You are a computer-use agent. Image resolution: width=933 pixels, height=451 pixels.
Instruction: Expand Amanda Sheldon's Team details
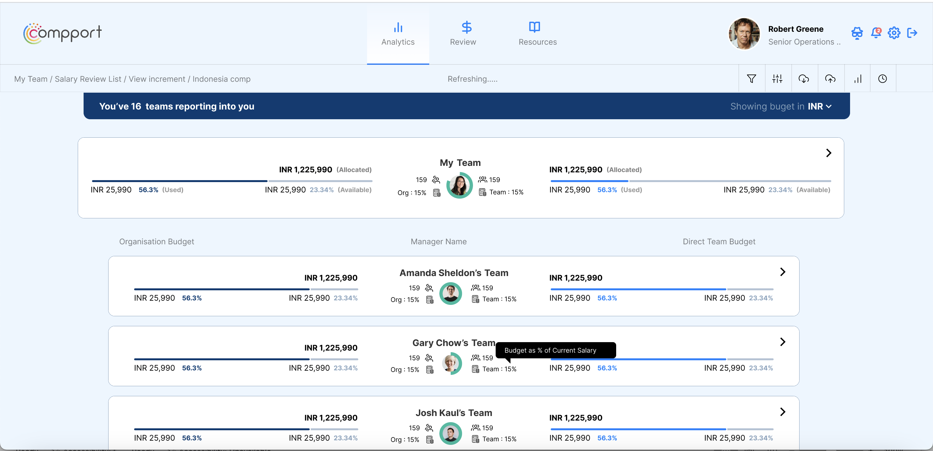(x=783, y=272)
